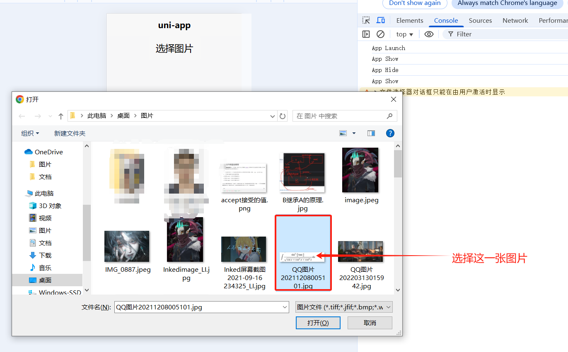
Task: Click the search magnifier icon
Action: tap(389, 116)
